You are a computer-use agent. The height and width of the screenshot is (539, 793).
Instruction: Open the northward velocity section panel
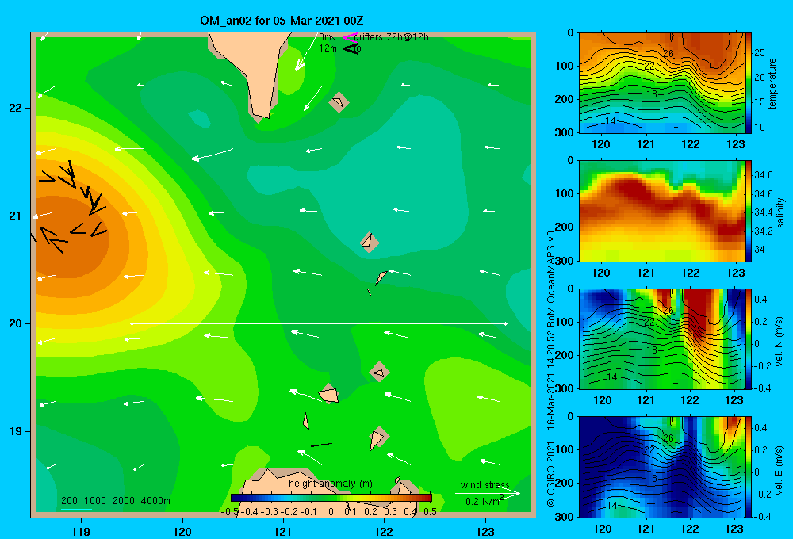[x=661, y=338]
